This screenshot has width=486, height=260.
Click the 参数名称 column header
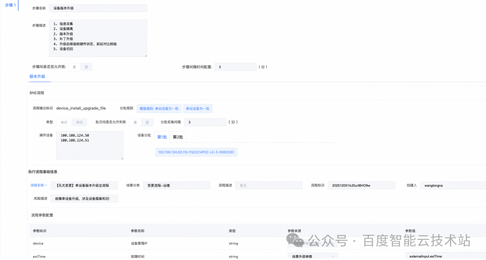pos(138,231)
